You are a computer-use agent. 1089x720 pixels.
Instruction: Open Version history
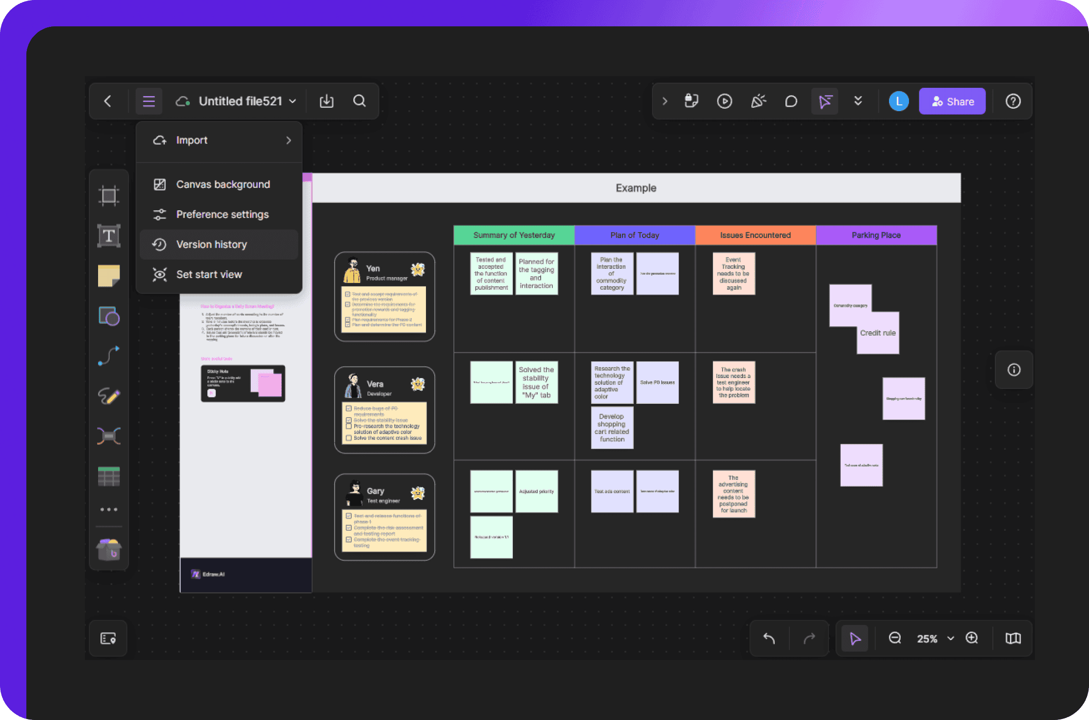[x=219, y=244]
